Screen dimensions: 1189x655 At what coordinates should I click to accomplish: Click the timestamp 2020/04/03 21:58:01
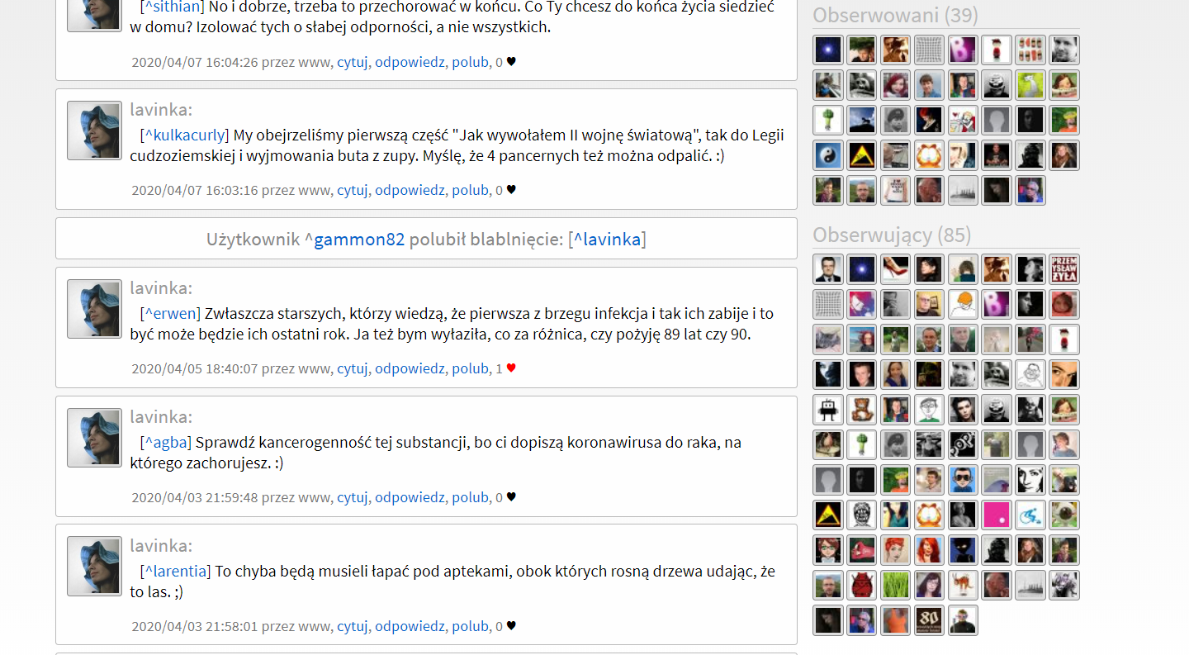[195, 627]
